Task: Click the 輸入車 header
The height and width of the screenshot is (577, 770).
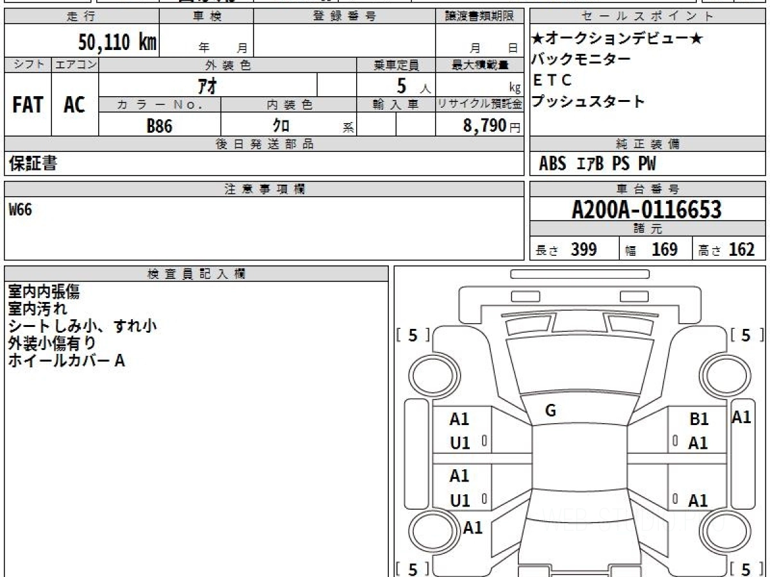Action: (x=396, y=105)
